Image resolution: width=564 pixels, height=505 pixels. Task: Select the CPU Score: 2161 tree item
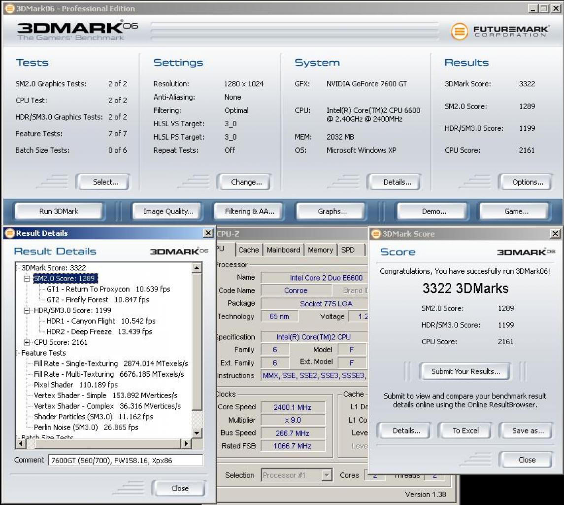click(61, 342)
